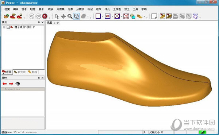Switch to the 2D view icon
This screenshot has height=135, width=219.
coord(108,16)
